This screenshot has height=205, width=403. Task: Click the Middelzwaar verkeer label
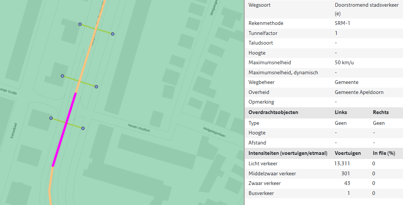pyautogui.click(x=272, y=174)
